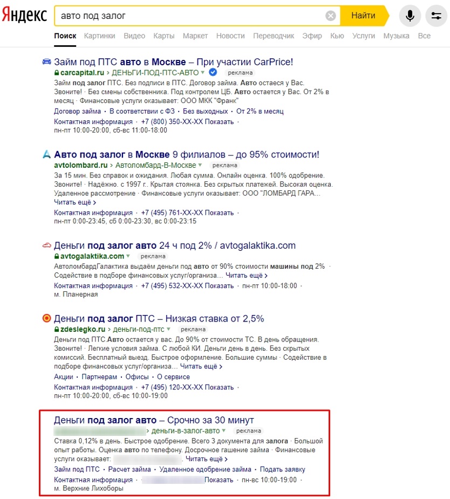Image resolution: width=450 pixels, height=499 pixels.
Task: Click zdeslegko orange circle favicon
Action: 47,318
